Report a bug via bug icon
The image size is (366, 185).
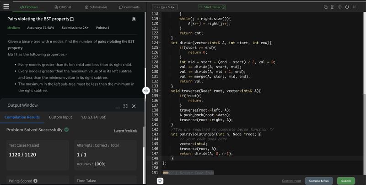coord(134,19)
